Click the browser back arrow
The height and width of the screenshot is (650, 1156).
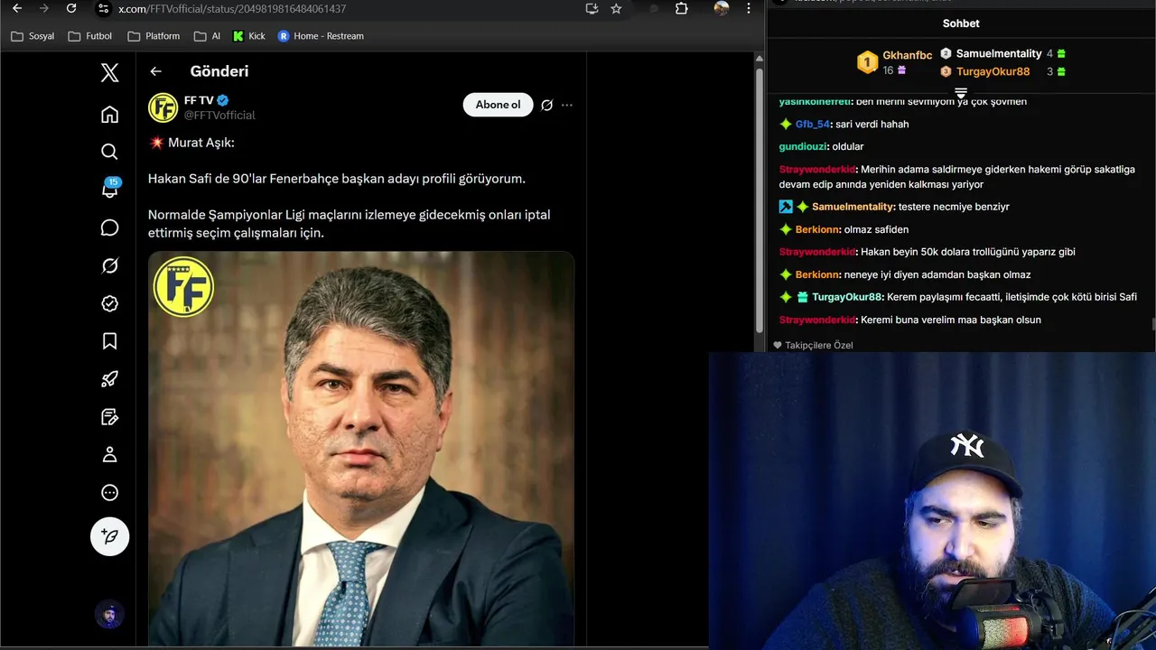pyautogui.click(x=16, y=8)
